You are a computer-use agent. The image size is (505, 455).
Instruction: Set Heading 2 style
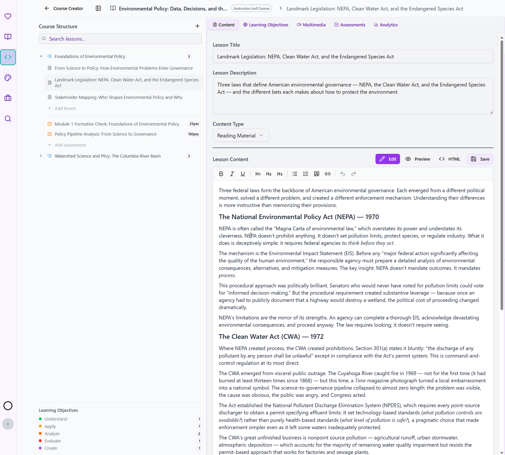click(x=269, y=174)
